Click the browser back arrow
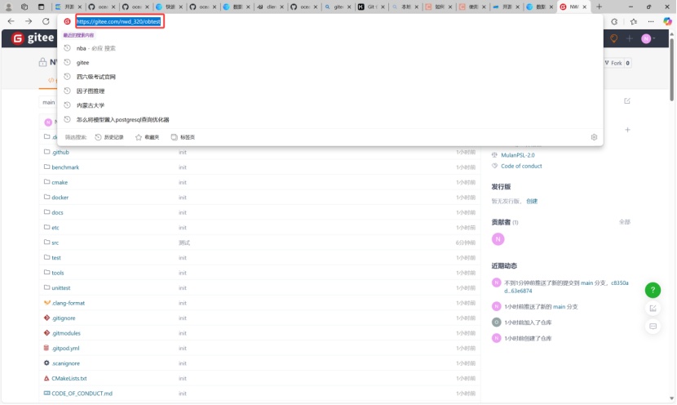The width and height of the screenshot is (677, 405). [x=11, y=21]
